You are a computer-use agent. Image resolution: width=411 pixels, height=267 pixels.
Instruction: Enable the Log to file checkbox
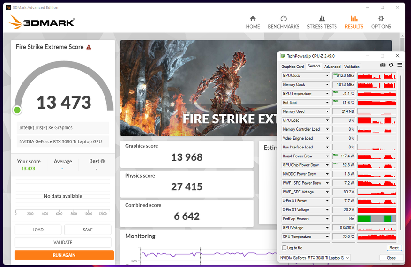(x=284, y=248)
